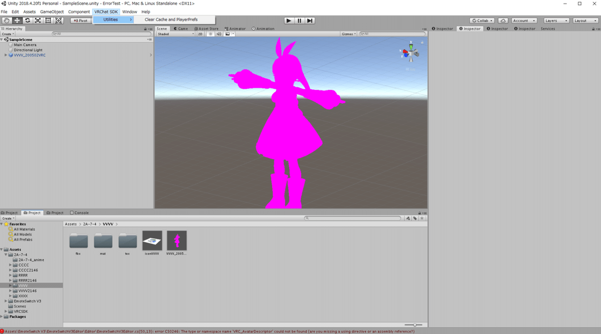Open the cloud services button
The image size is (601, 334).
coord(503,20)
